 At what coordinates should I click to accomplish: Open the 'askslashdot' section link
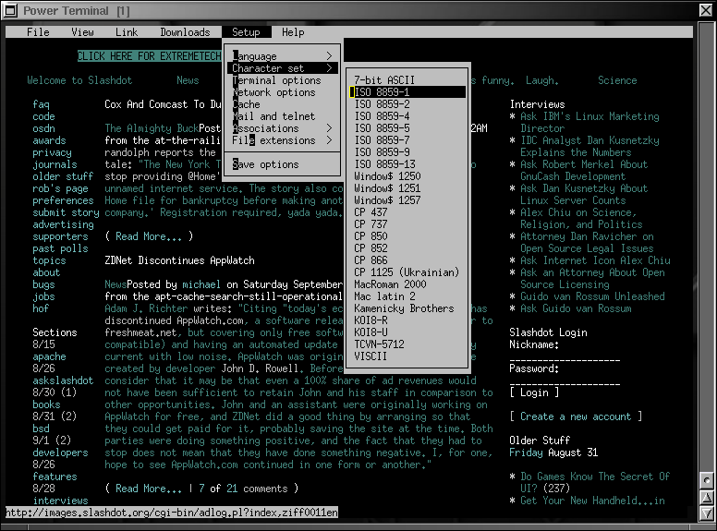(x=63, y=380)
